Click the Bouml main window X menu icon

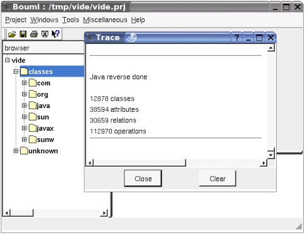pos(6,7)
